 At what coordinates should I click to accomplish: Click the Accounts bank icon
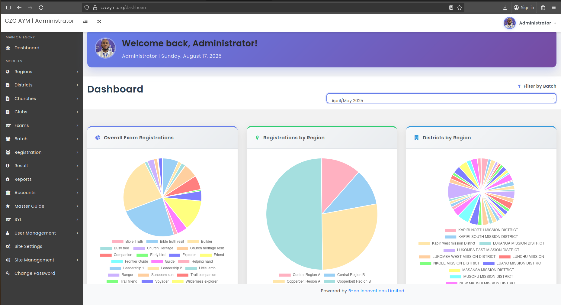click(x=8, y=193)
